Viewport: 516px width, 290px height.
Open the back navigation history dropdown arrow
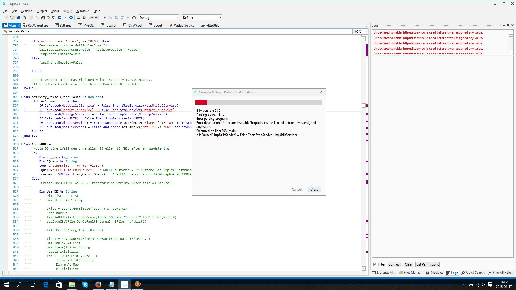65,17
